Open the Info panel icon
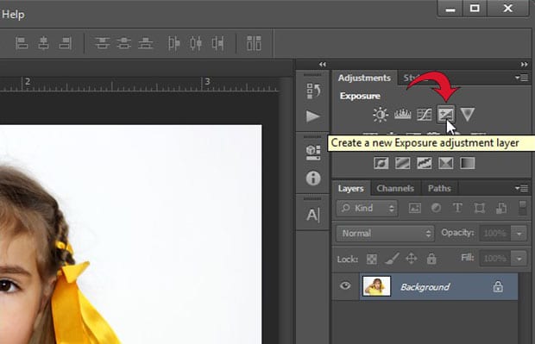 [x=313, y=178]
